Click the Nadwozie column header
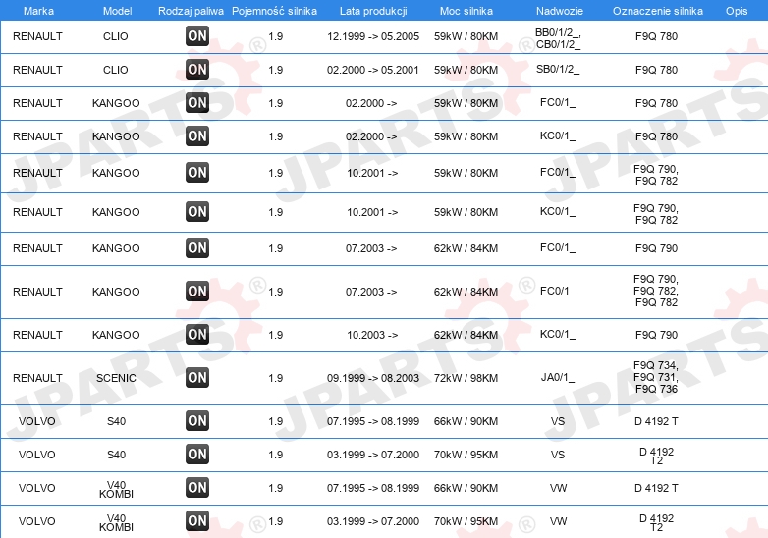768x538 pixels. coord(560,11)
